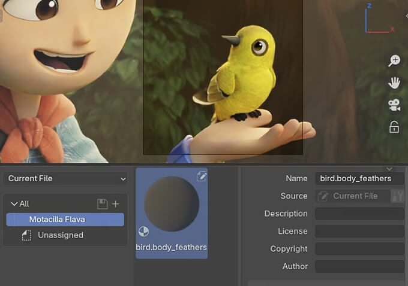Select the Motacilla Flava catalog

coord(65,220)
